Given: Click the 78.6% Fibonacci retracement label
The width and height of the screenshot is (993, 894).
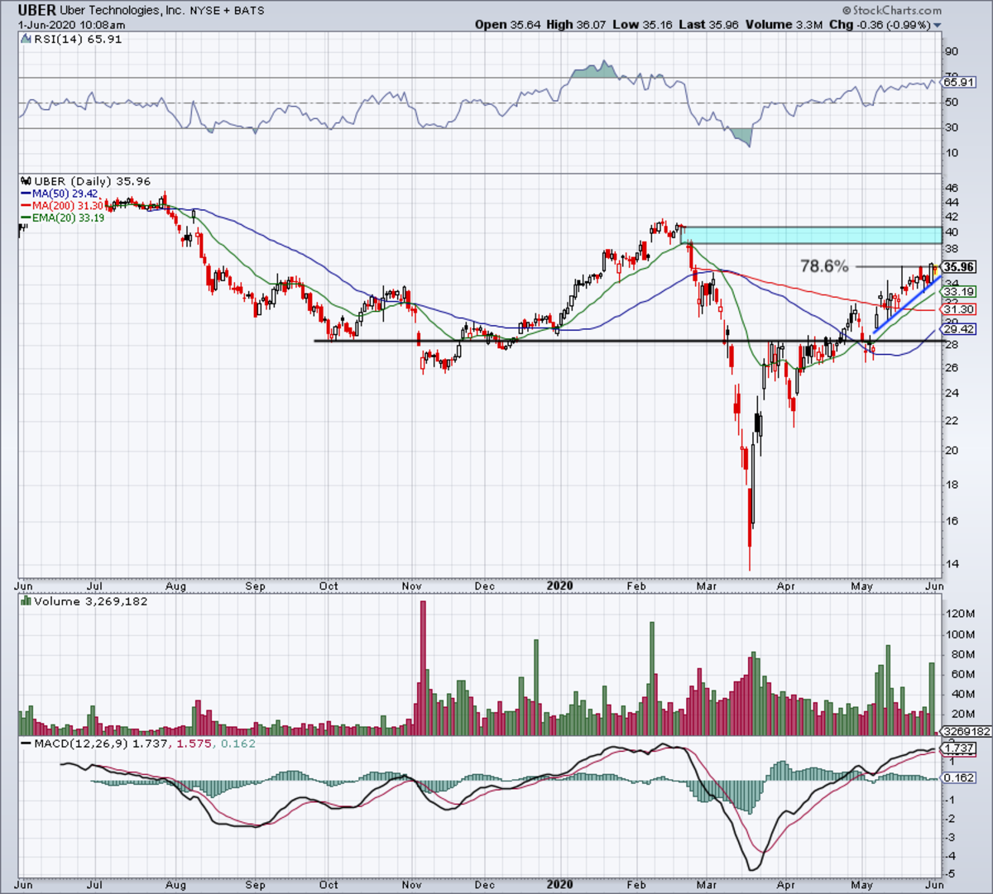Looking at the screenshot, I should click(x=824, y=266).
